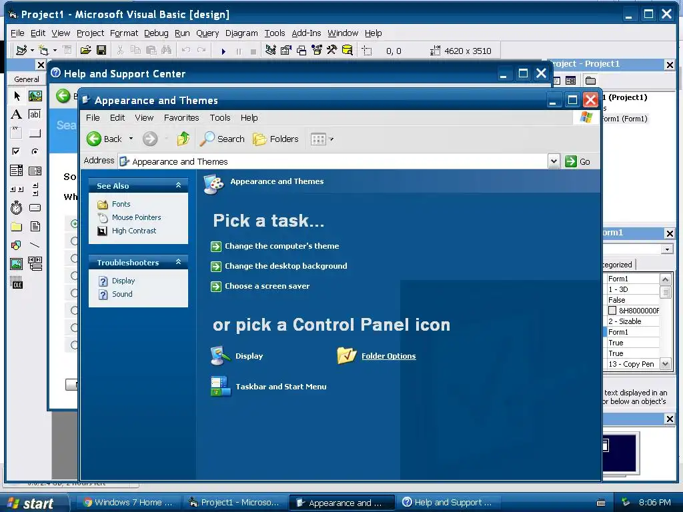Select the green-filled radio option in Help Center
683x512 pixels.
(74, 224)
